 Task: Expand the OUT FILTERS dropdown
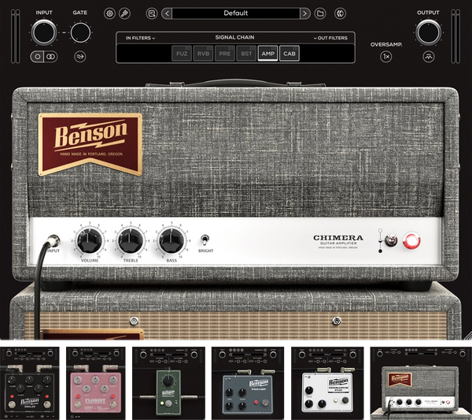click(x=330, y=38)
